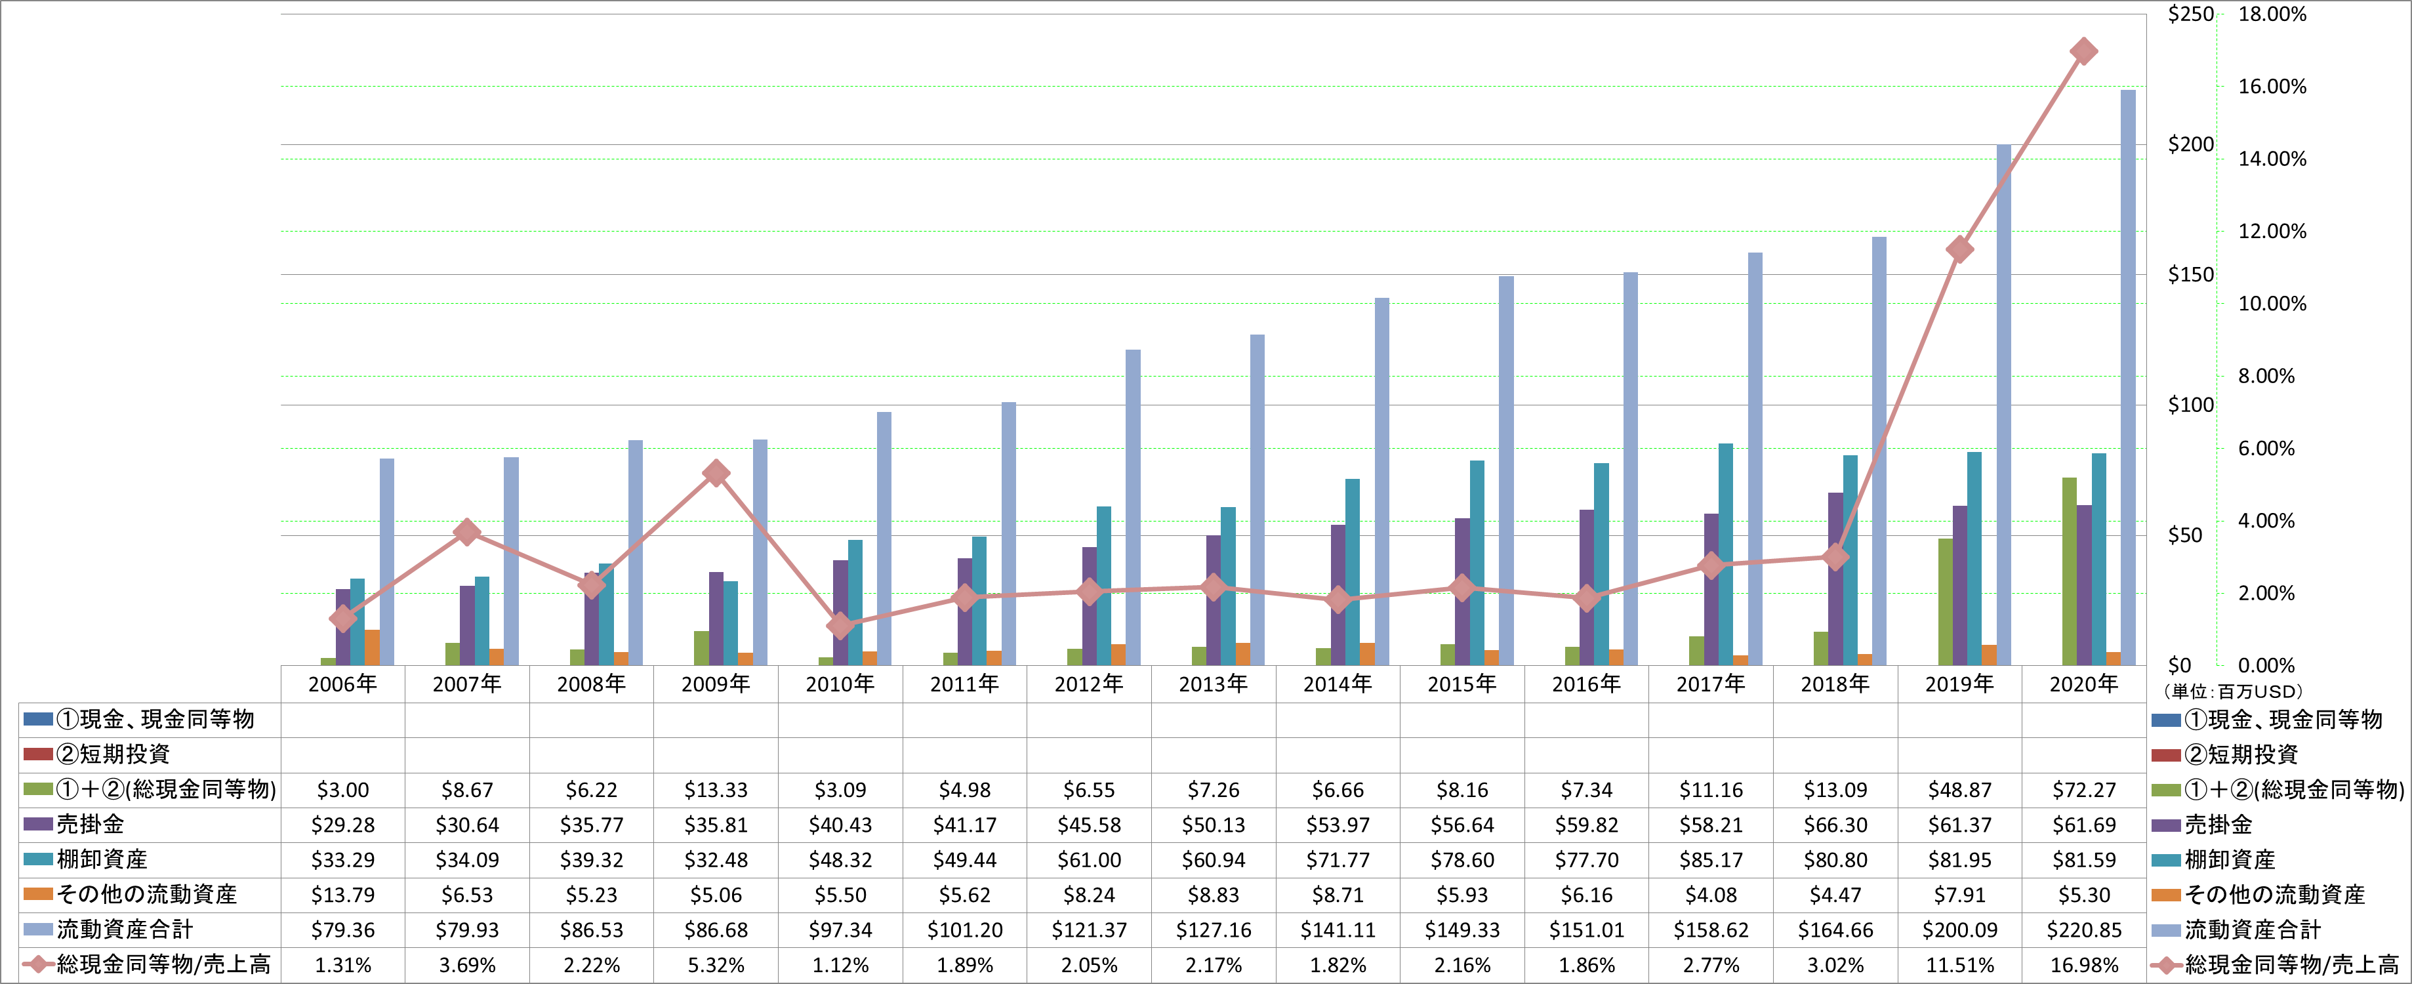Click the (単位:百万USD) unit note
The image size is (2412, 984).
[x=2232, y=692]
